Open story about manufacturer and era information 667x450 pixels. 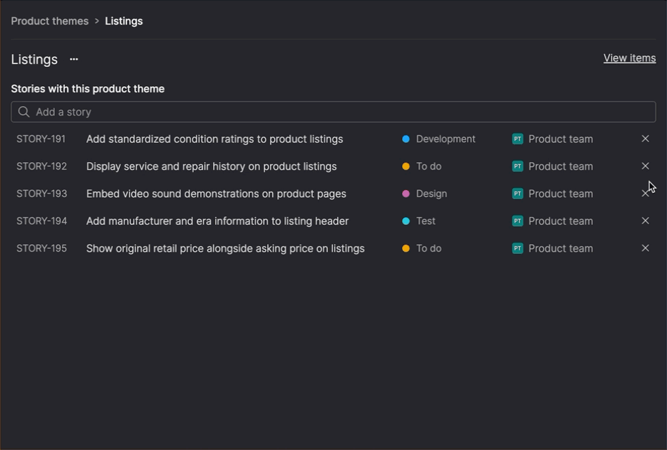tap(217, 221)
